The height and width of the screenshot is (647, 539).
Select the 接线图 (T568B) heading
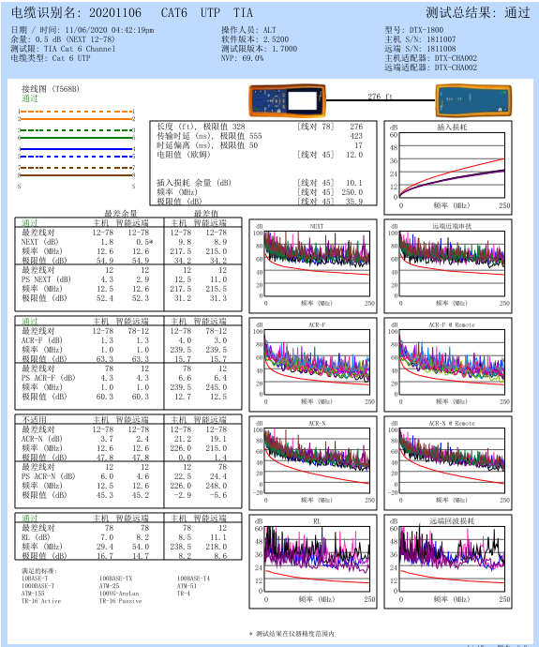click(51, 89)
